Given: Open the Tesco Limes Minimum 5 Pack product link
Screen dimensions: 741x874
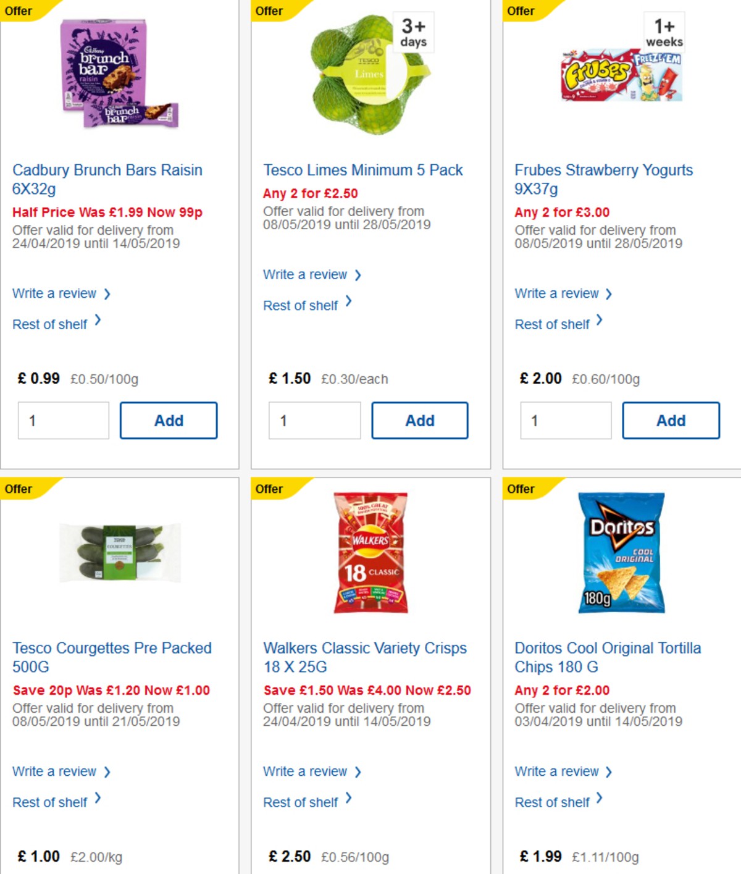Looking at the screenshot, I should coord(363,170).
